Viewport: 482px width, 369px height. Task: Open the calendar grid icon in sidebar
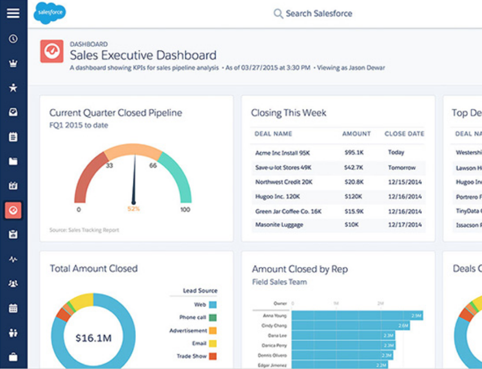[13, 308]
